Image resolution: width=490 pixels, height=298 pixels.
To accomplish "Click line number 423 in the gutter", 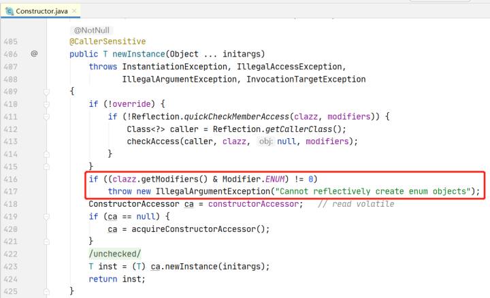I will [x=10, y=267].
